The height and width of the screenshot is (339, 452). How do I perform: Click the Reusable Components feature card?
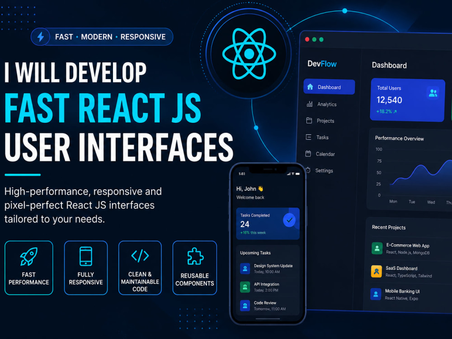tap(194, 268)
